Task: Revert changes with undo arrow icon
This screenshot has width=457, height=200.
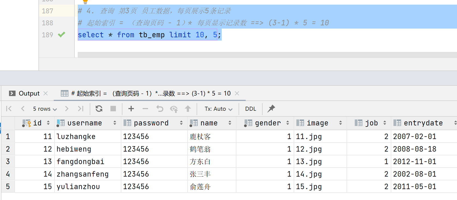Action: (x=160, y=109)
